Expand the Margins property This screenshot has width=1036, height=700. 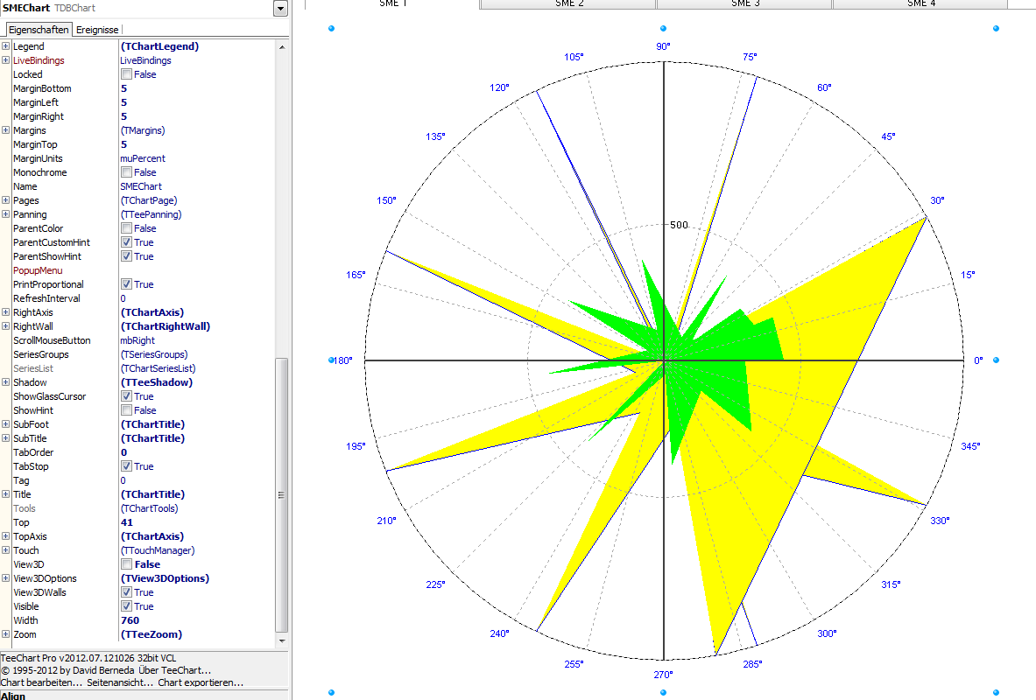(5, 130)
